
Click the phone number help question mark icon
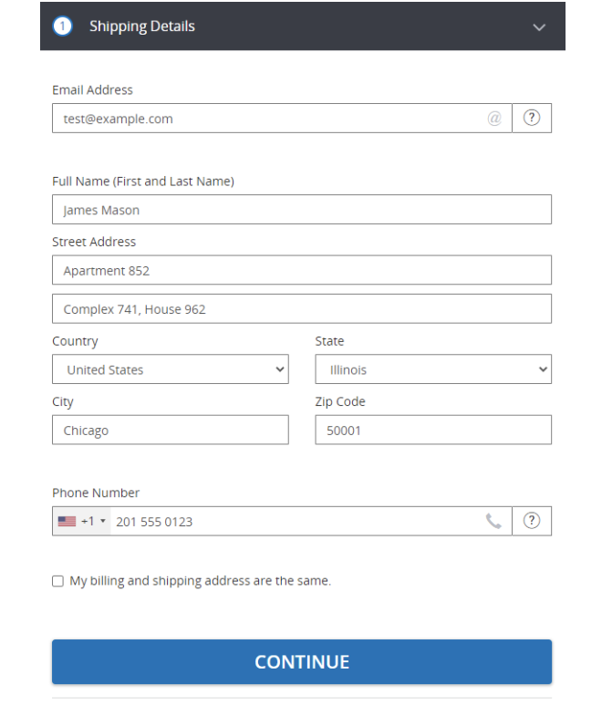click(x=532, y=521)
